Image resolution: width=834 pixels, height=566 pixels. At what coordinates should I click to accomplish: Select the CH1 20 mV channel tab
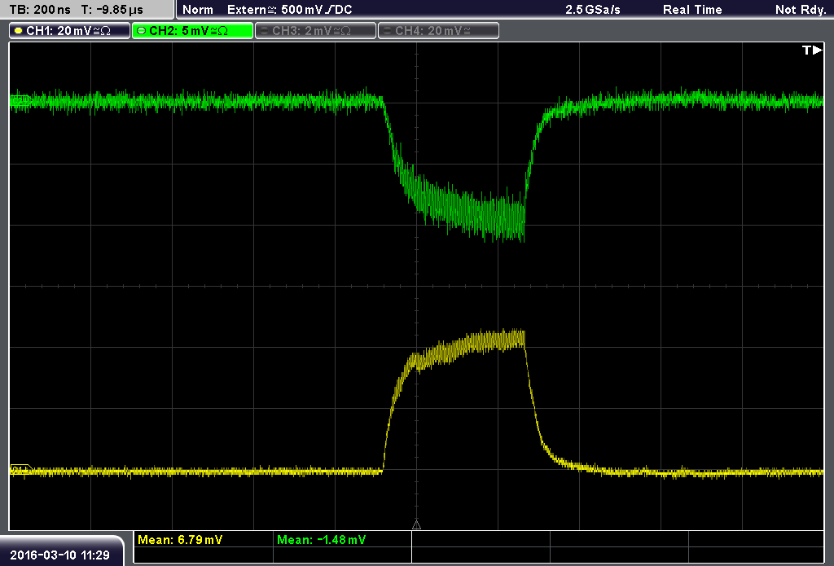click(70, 31)
